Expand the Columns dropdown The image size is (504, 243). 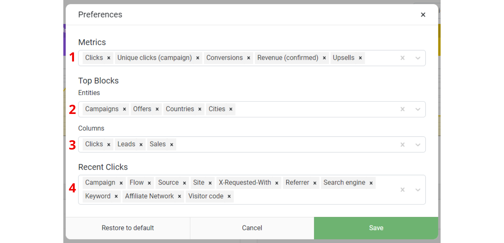point(418,144)
